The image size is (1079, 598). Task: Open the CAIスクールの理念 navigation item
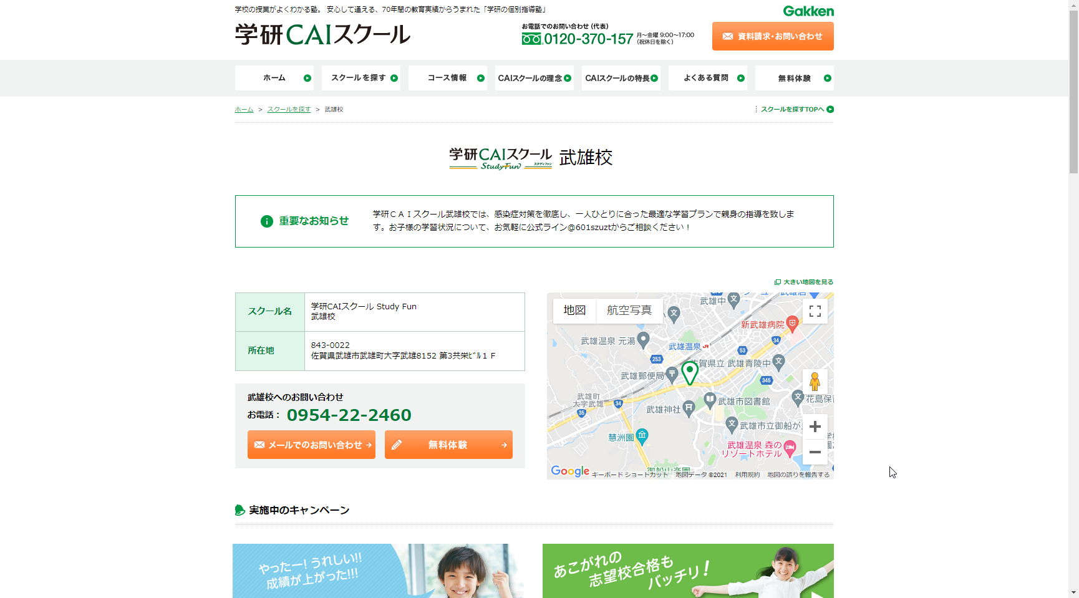coord(535,78)
